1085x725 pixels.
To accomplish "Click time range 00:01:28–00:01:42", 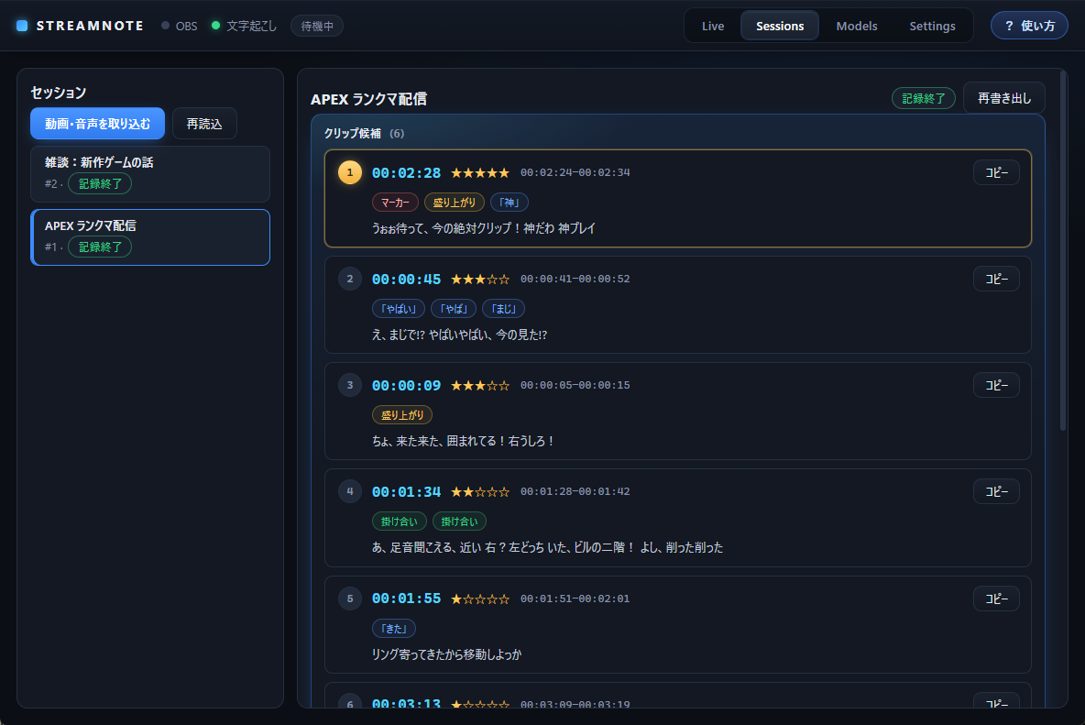I will pos(575,491).
